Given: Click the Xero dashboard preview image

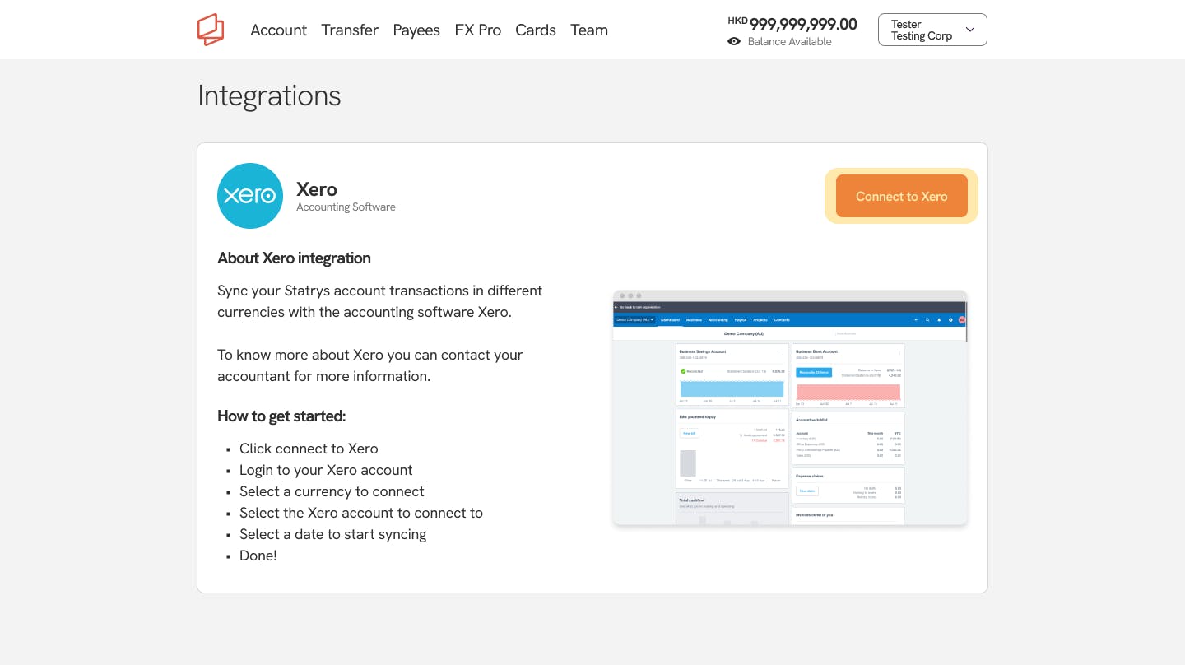Looking at the screenshot, I should [790, 407].
